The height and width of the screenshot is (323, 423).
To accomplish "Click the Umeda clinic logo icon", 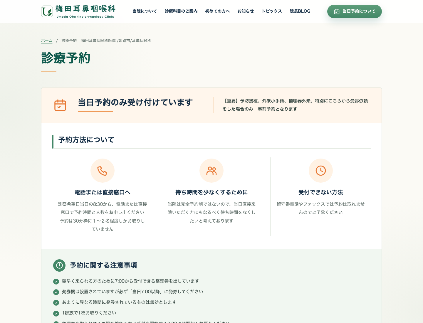I will [47, 11].
